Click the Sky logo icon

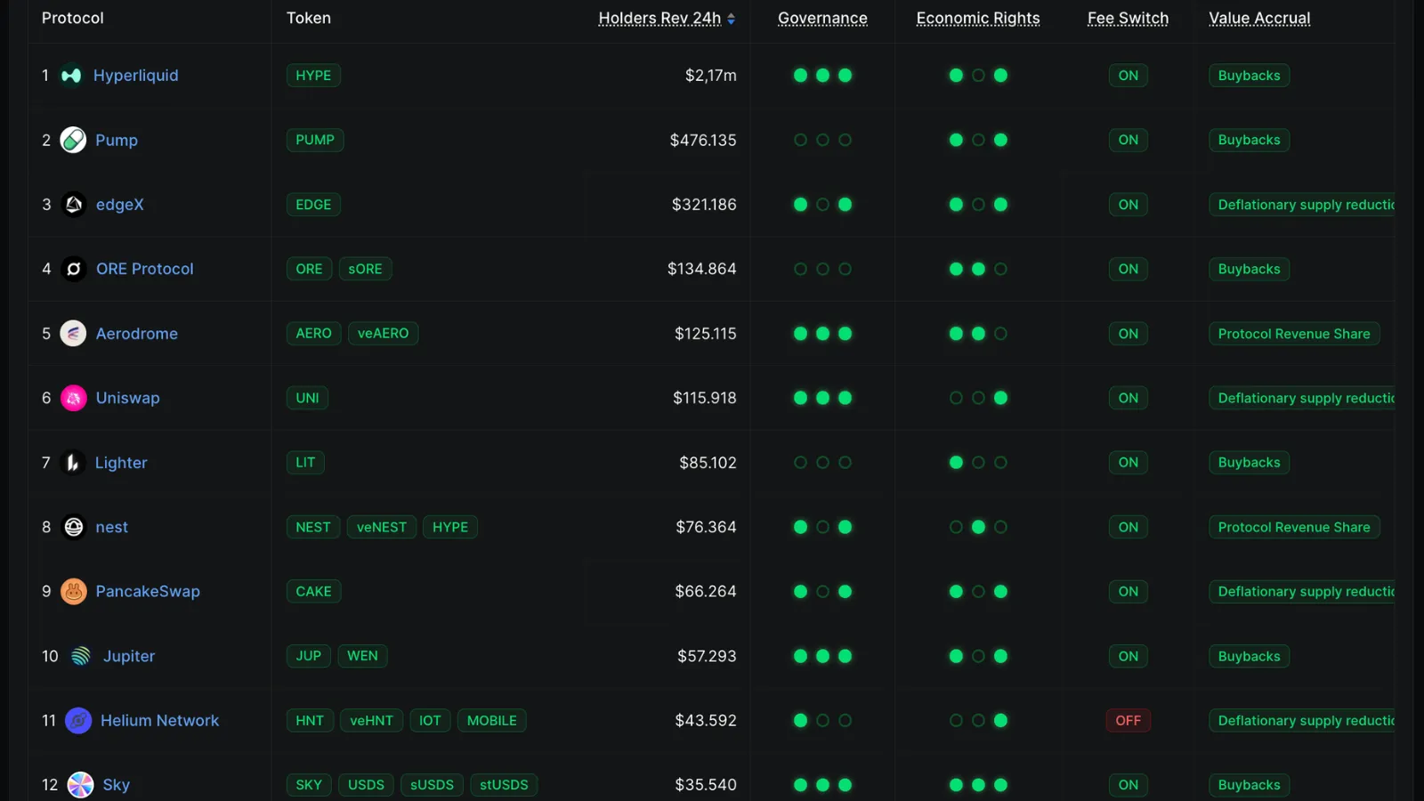pyautogui.click(x=80, y=785)
